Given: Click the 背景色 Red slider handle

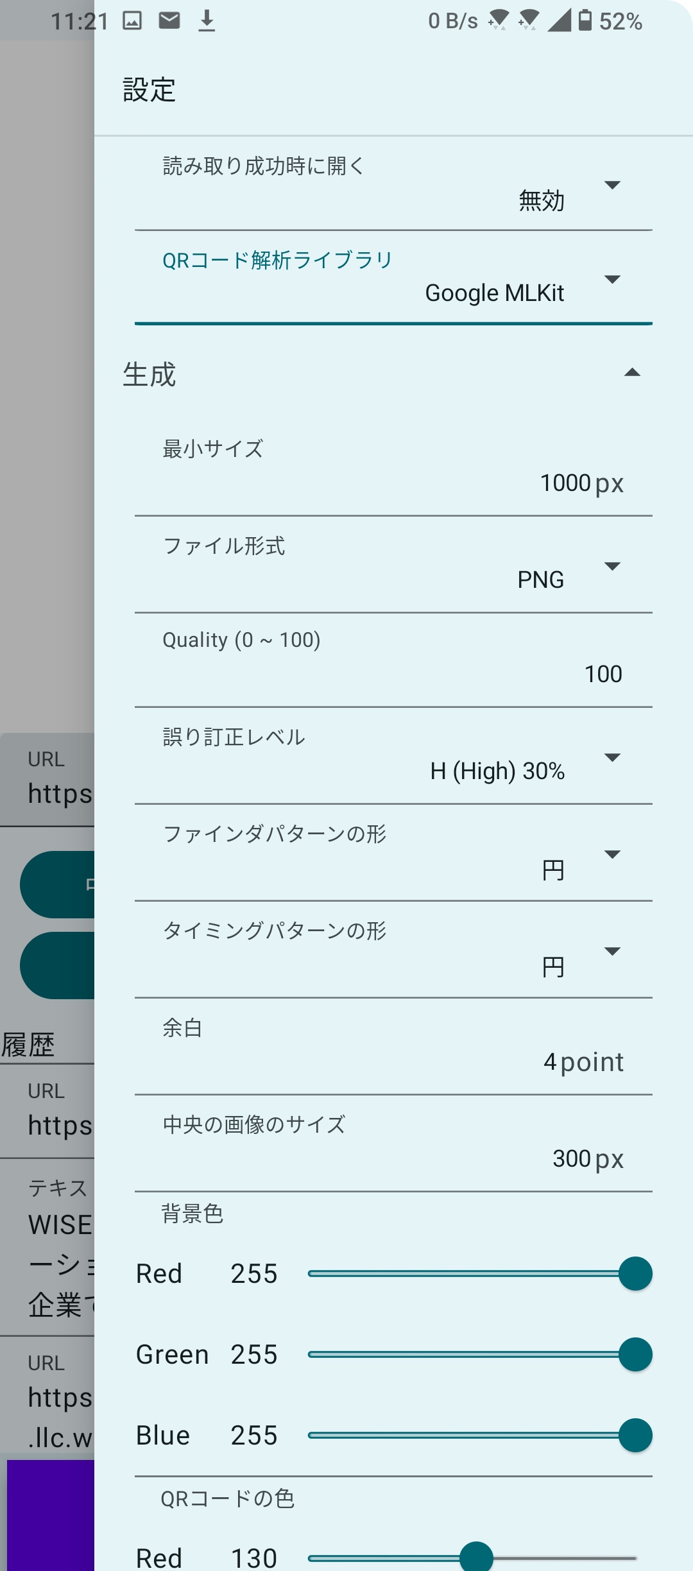Looking at the screenshot, I should (635, 1274).
